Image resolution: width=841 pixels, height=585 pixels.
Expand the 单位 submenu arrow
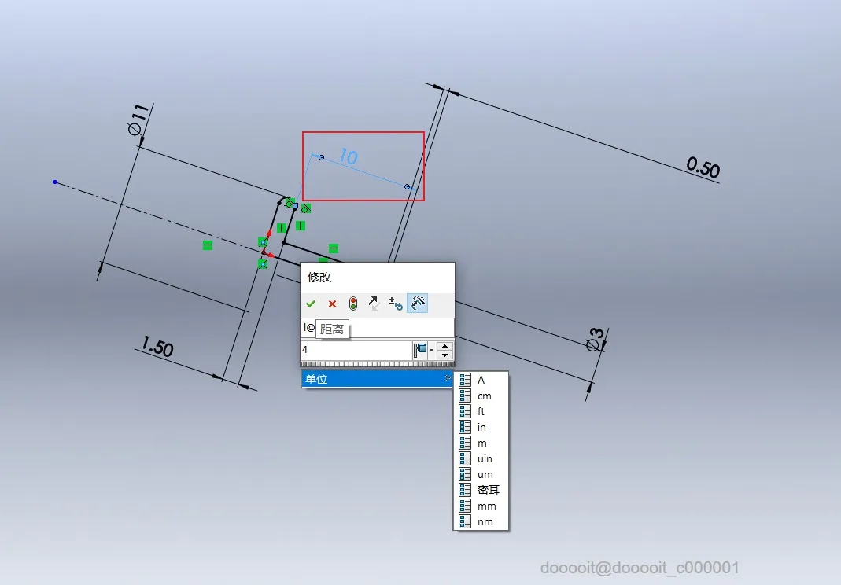coord(448,378)
